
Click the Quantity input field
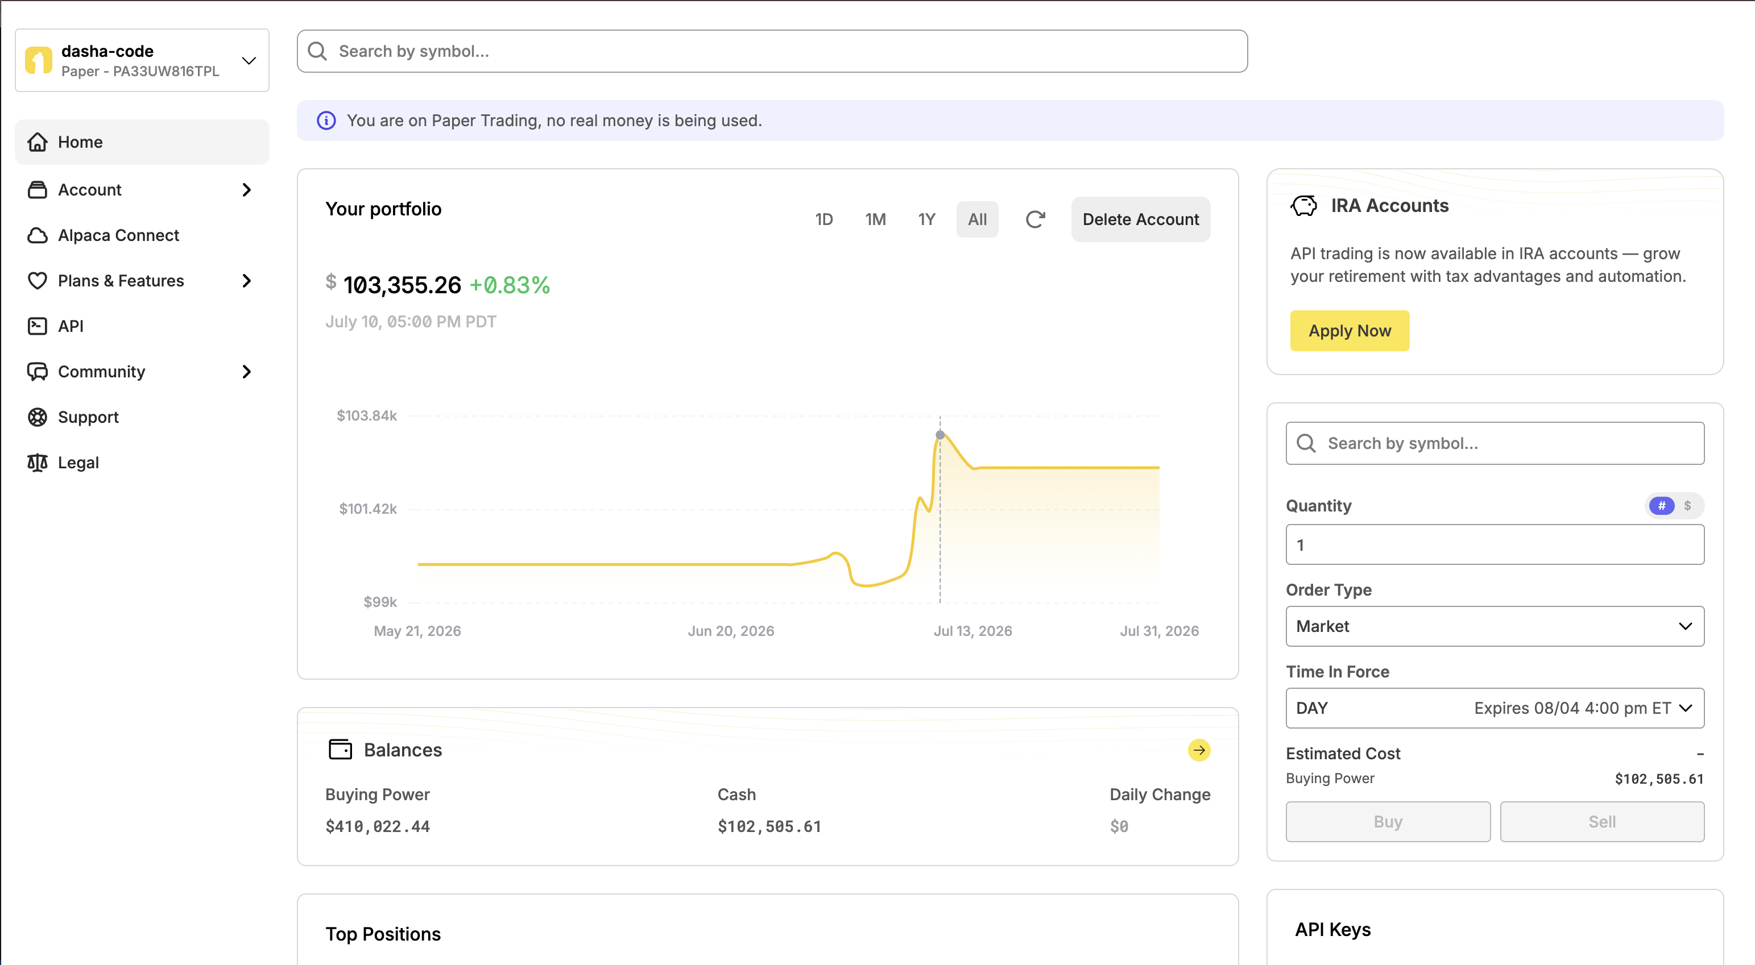[x=1495, y=545]
